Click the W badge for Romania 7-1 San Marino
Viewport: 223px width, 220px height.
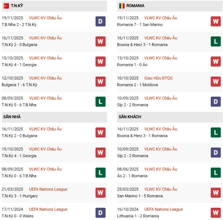tap(216, 22)
